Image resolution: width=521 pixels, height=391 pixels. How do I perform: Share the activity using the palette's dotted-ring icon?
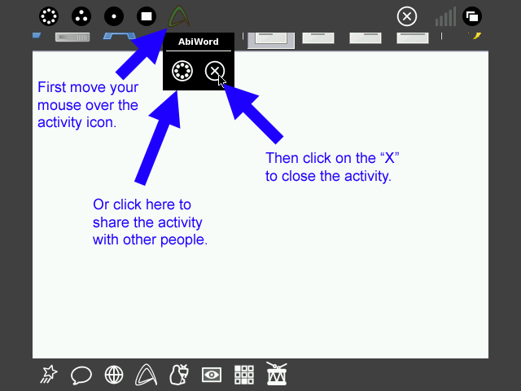182,72
